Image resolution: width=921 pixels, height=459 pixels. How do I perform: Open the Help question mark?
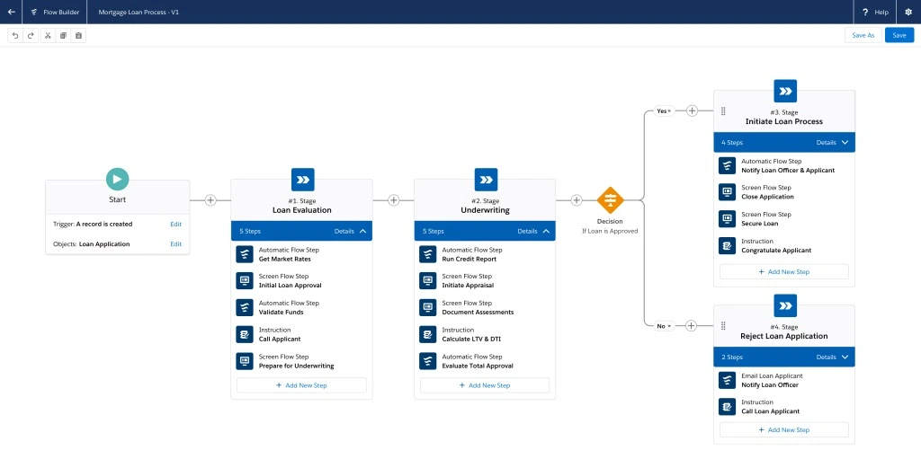(865, 12)
